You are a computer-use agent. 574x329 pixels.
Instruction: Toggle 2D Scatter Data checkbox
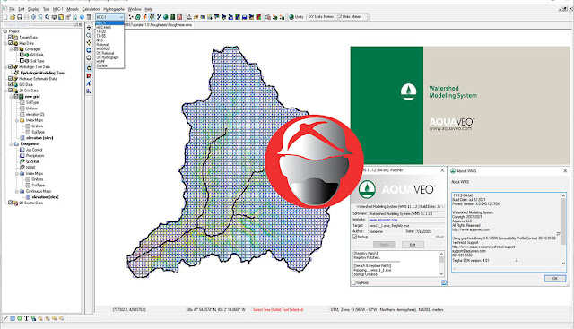(x=10, y=203)
